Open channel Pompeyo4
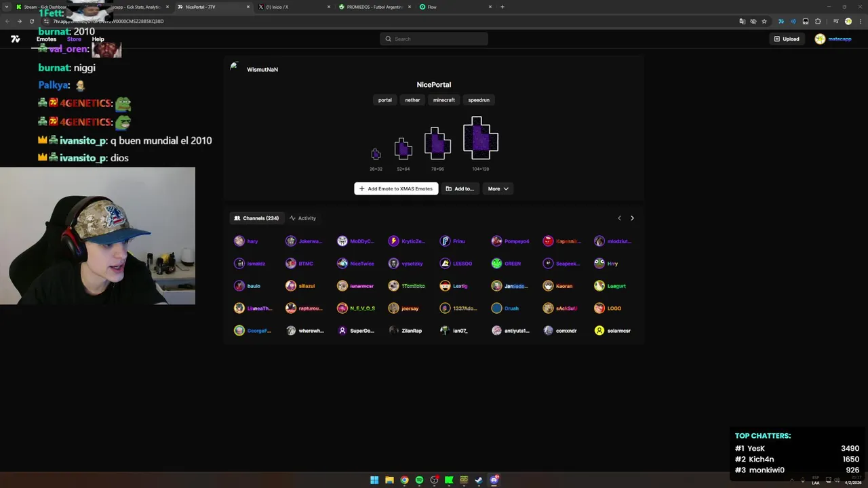 click(x=511, y=241)
